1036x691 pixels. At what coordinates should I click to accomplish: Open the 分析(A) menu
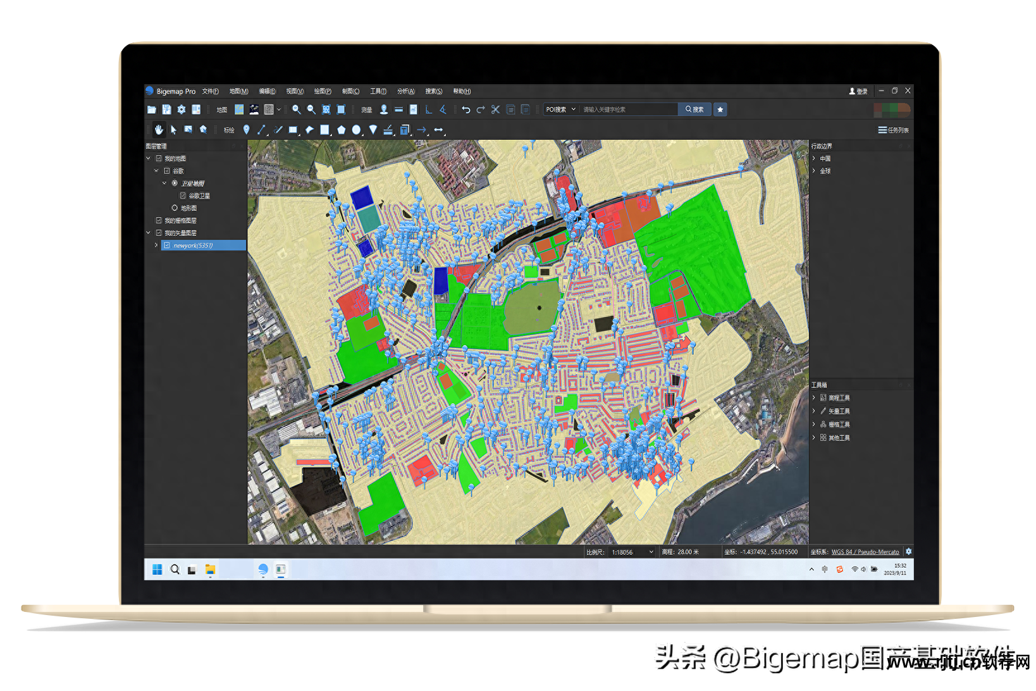[406, 91]
